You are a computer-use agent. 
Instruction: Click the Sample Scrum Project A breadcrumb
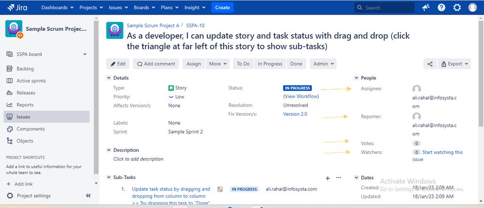pos(153,26)
